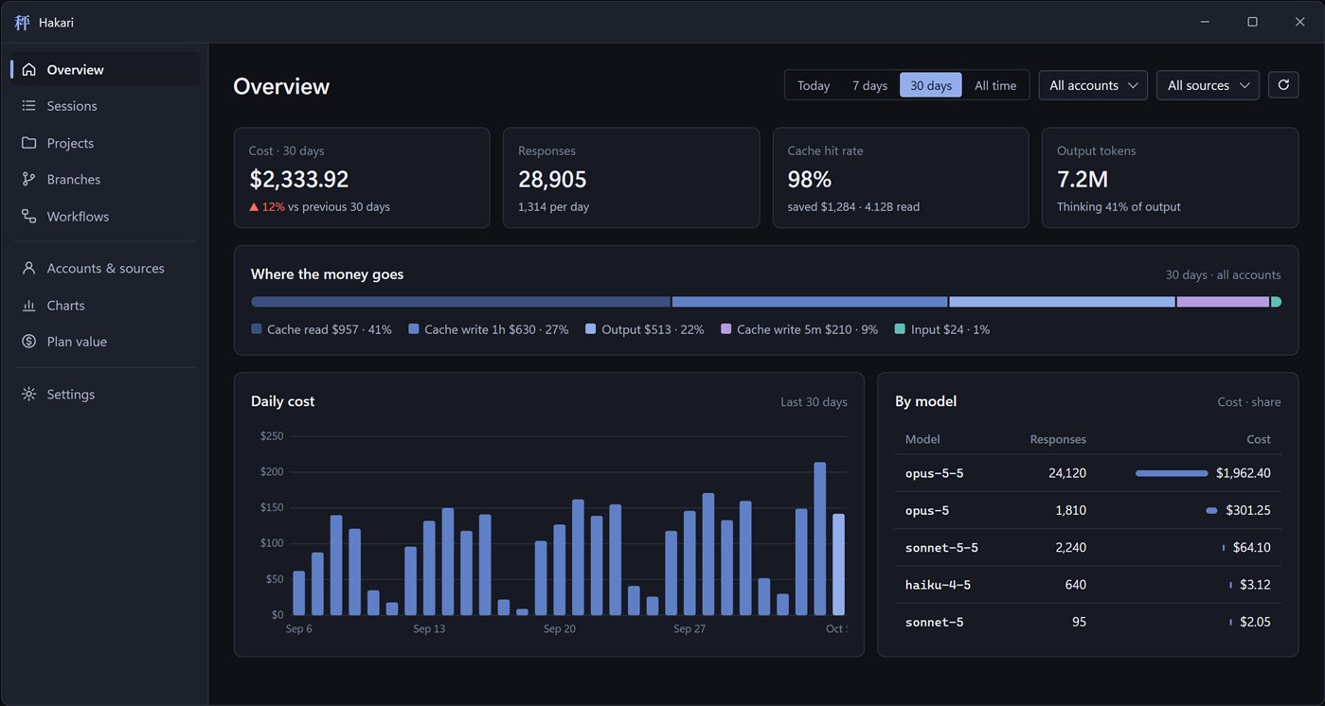Choose the 30 days range
This screenshot has width=1325, height=706.
(x=931, y=85)
